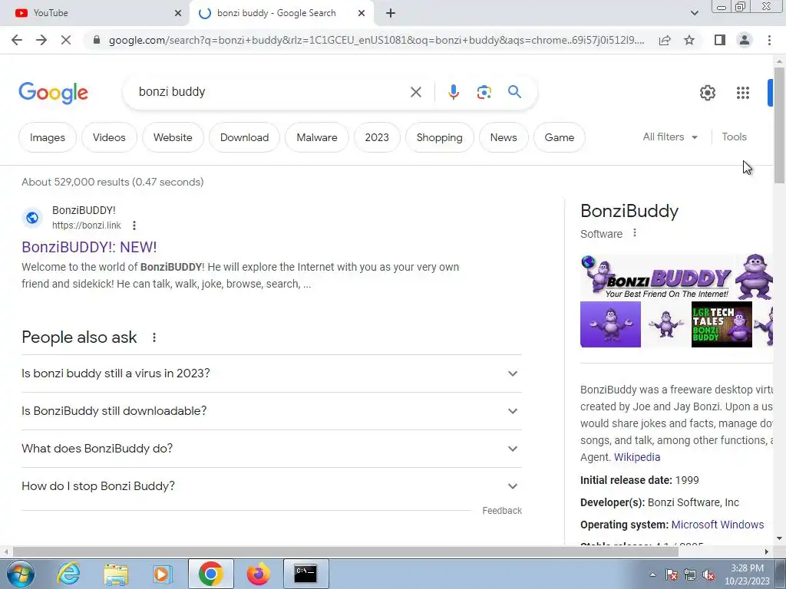Filter results by Shopping
This screenshot has width=786, height=589.
440,137
